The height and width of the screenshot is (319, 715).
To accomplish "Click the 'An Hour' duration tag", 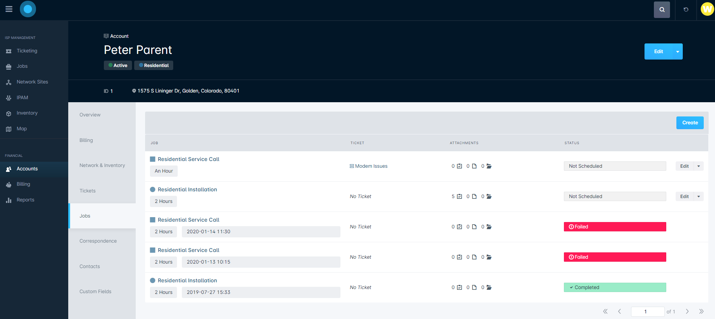I will (164, 171).
